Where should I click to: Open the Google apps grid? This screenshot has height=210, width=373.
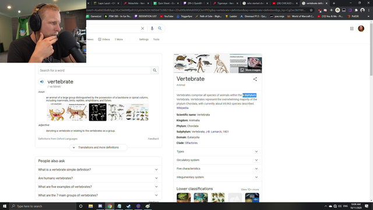pos(351,29)
